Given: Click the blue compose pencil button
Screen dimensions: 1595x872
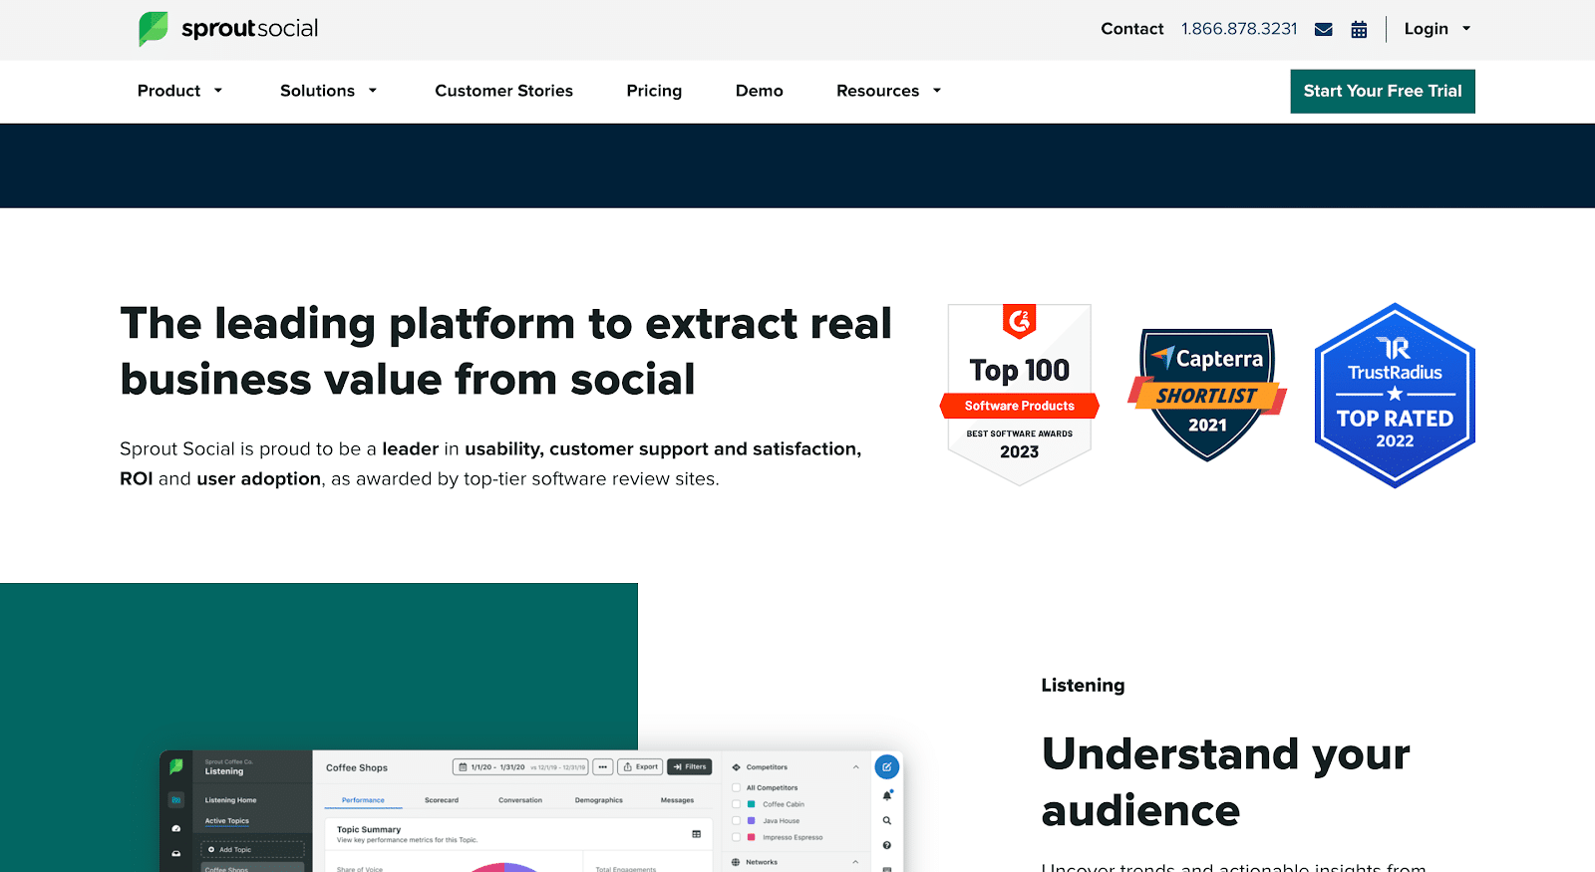Looking at the screenshot, I should click(886, 766).
